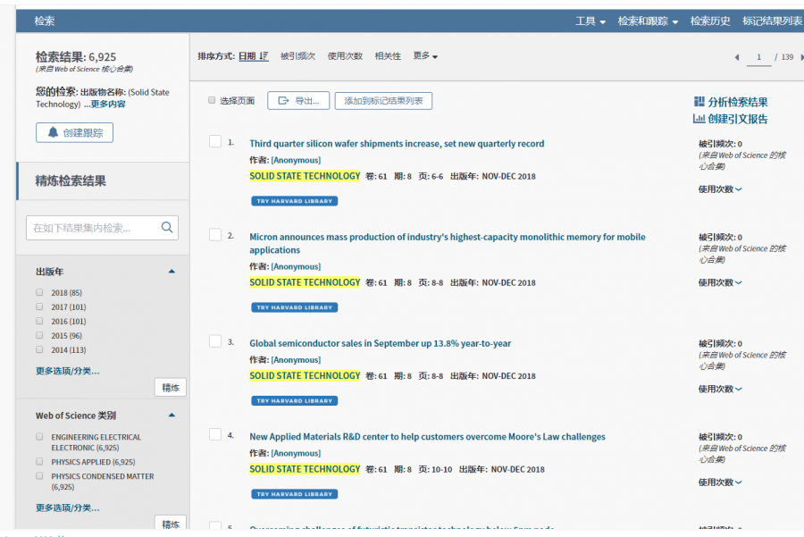Expand the 更多 sort options dropdown

pyautogui.click(x=425, y=56)
